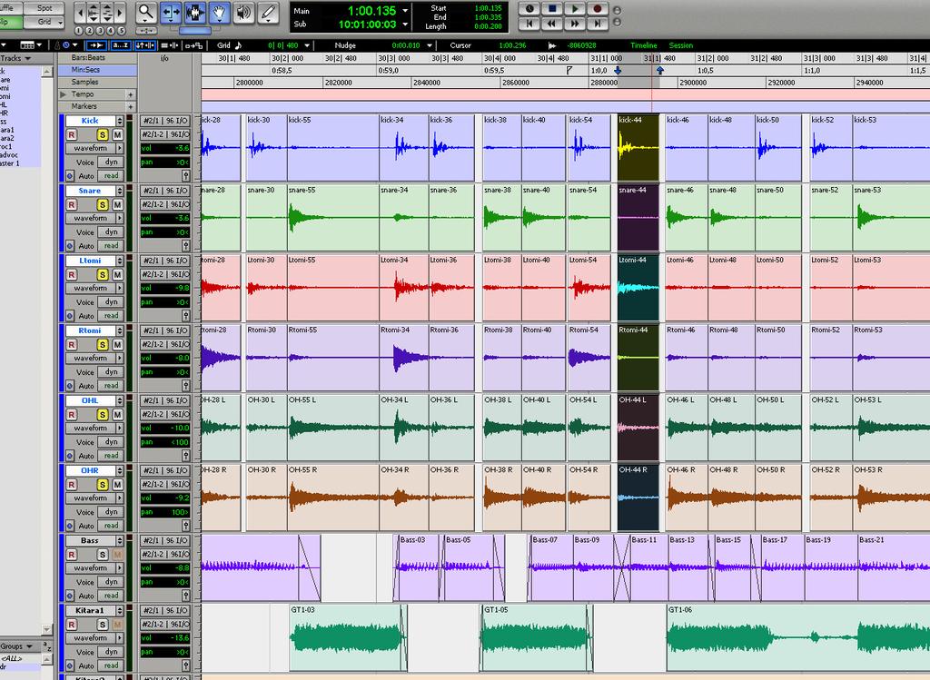Mute the Kick track

pos(117,134)
